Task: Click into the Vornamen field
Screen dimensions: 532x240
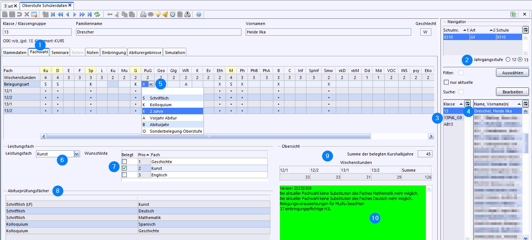Action: (x=328, y=32)
